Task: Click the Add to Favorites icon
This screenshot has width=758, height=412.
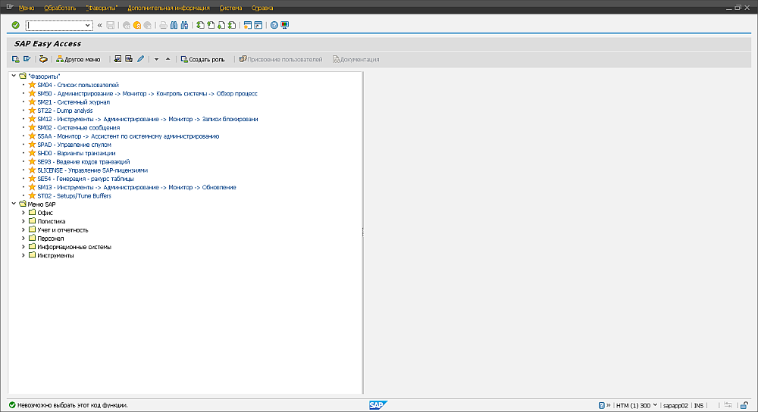Action: click(117, 59)
